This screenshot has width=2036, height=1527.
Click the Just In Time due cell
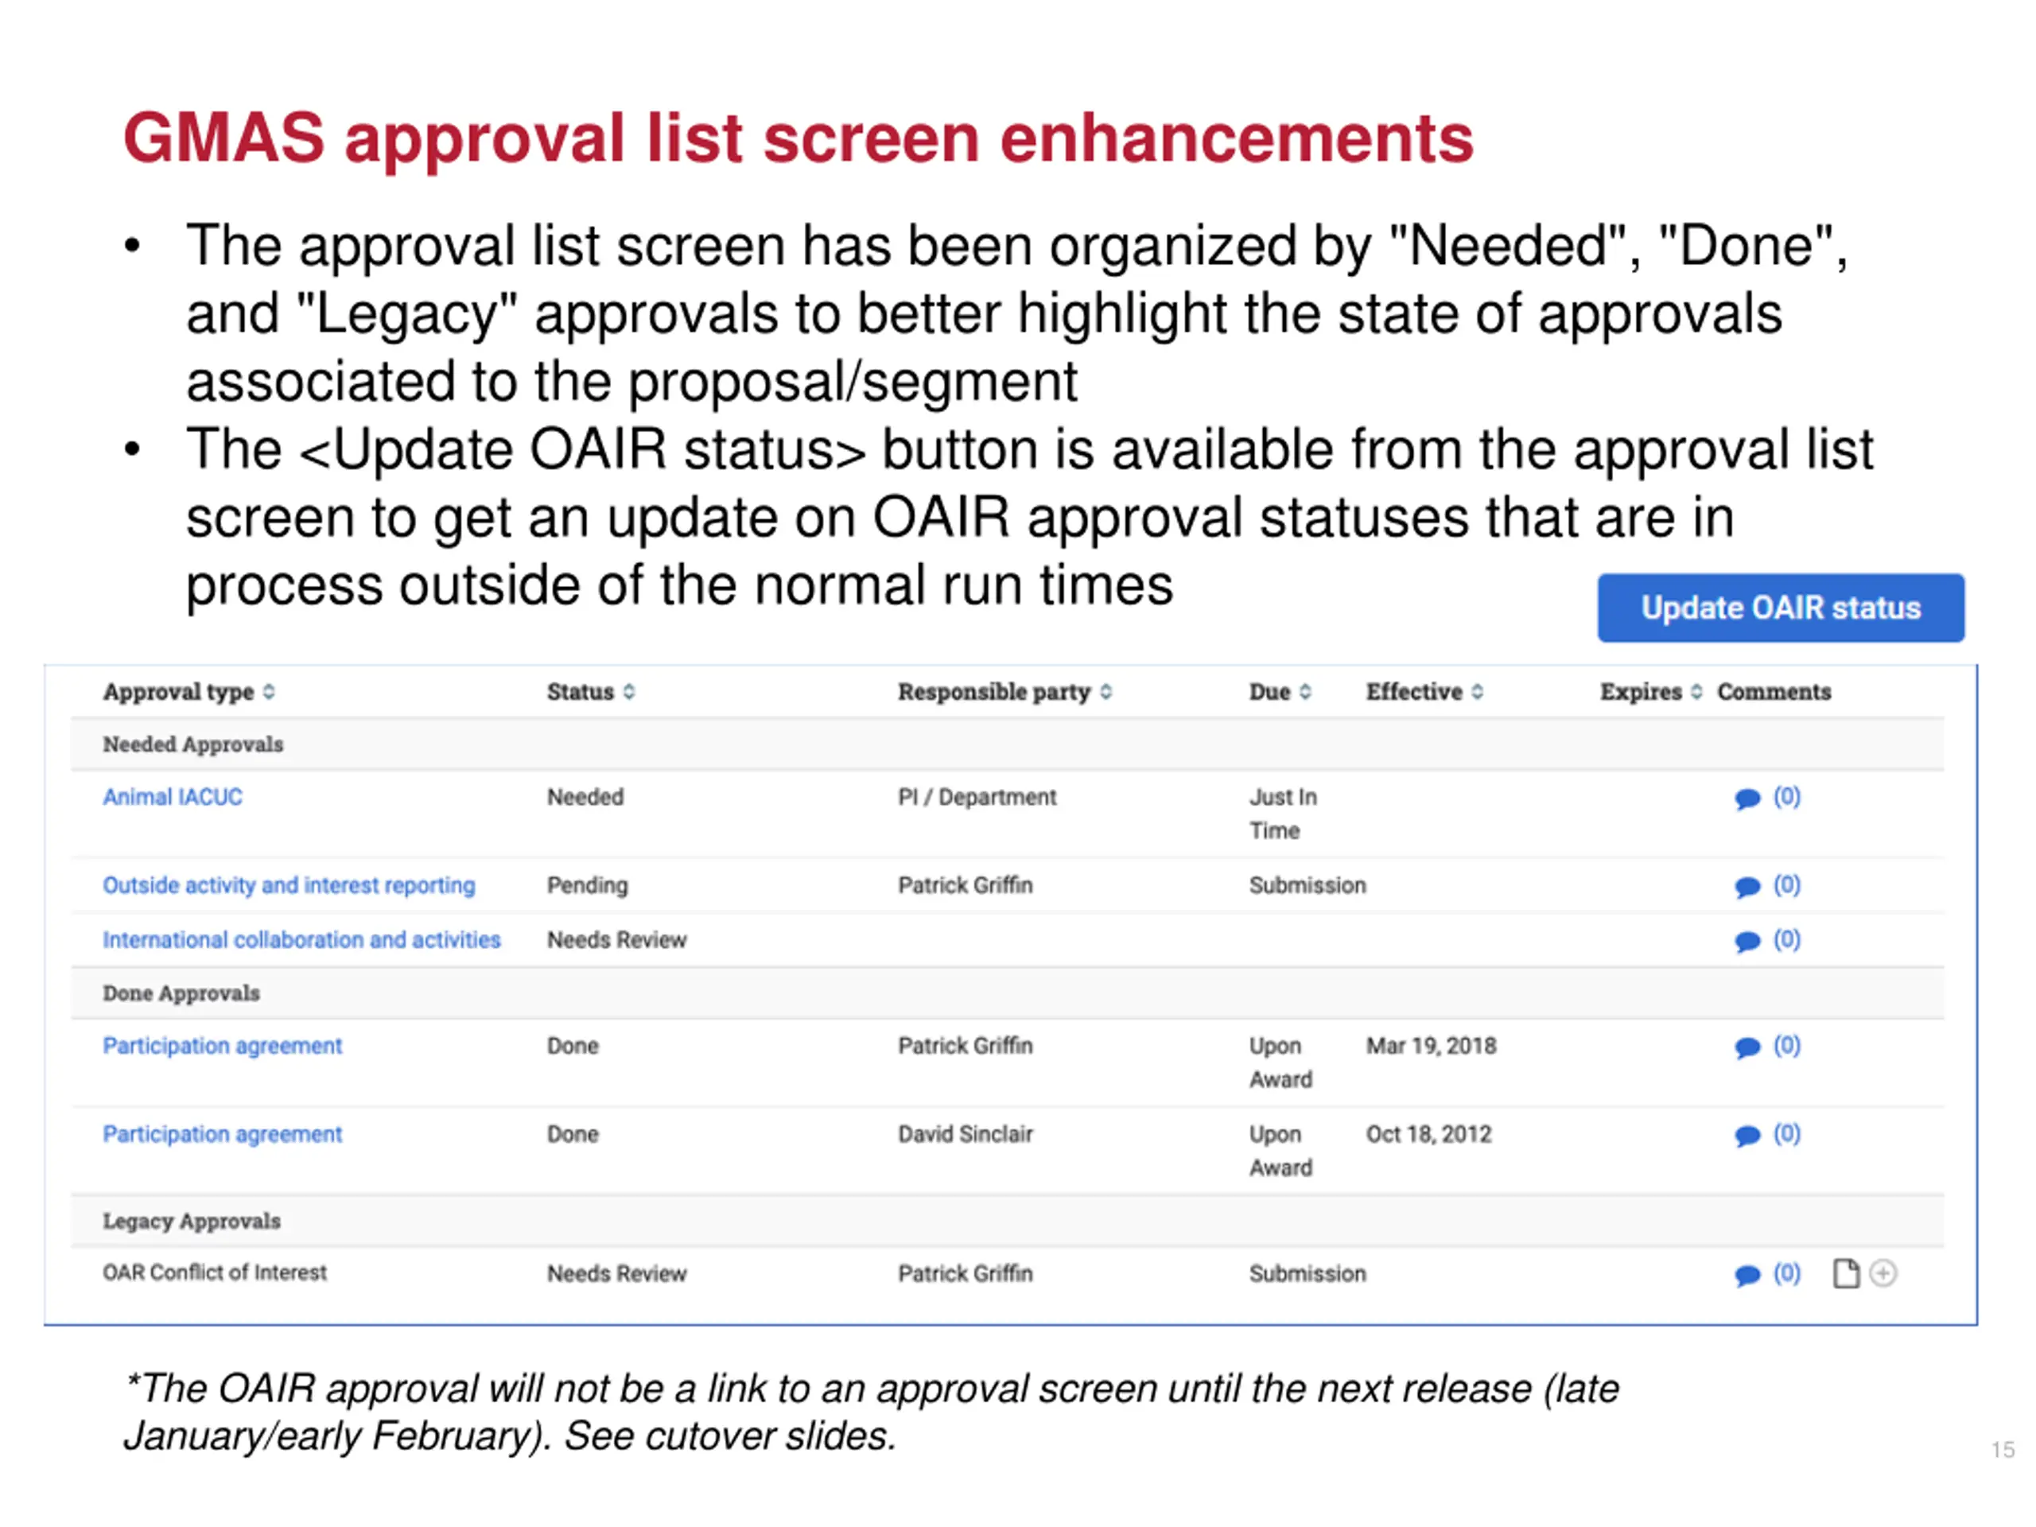1283,814
